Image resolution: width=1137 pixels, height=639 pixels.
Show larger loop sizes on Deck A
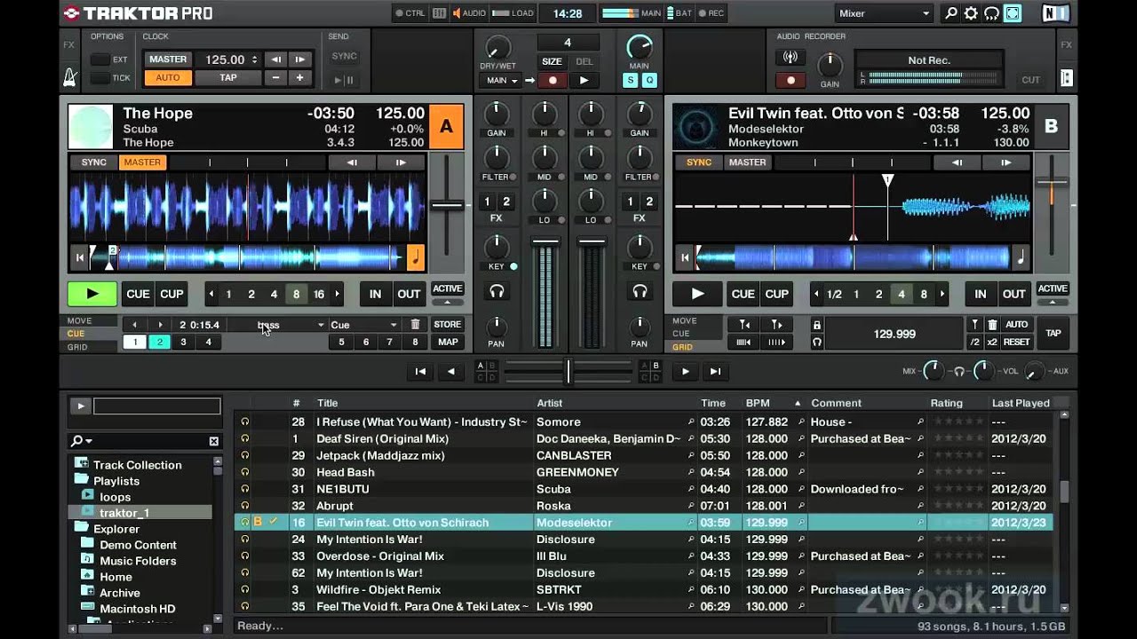click(x=339, y=294)
